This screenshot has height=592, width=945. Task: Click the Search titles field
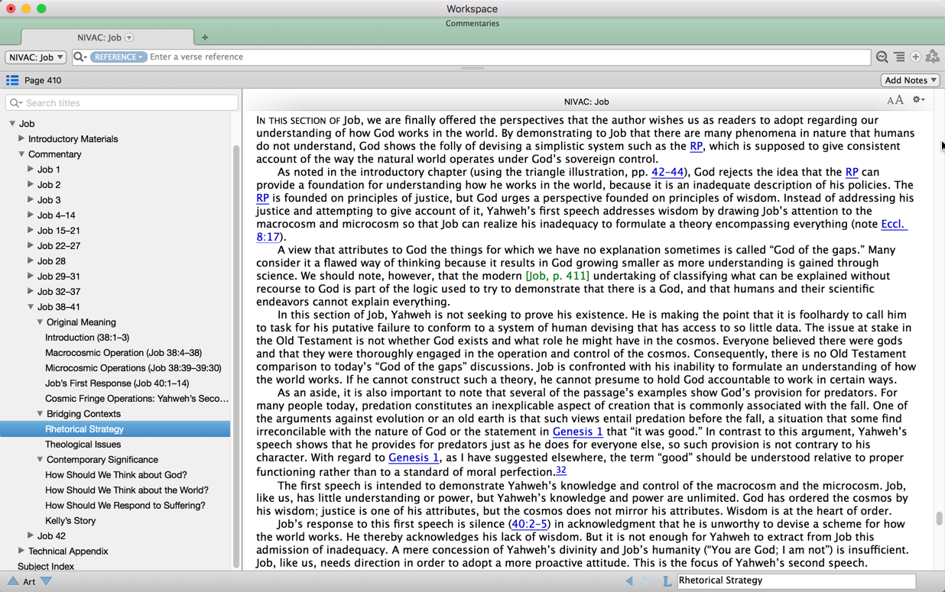(x=122, y=103)
